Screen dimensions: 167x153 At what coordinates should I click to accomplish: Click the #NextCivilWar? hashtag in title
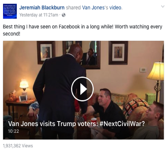pyautogui.click(x=122, y=124)
